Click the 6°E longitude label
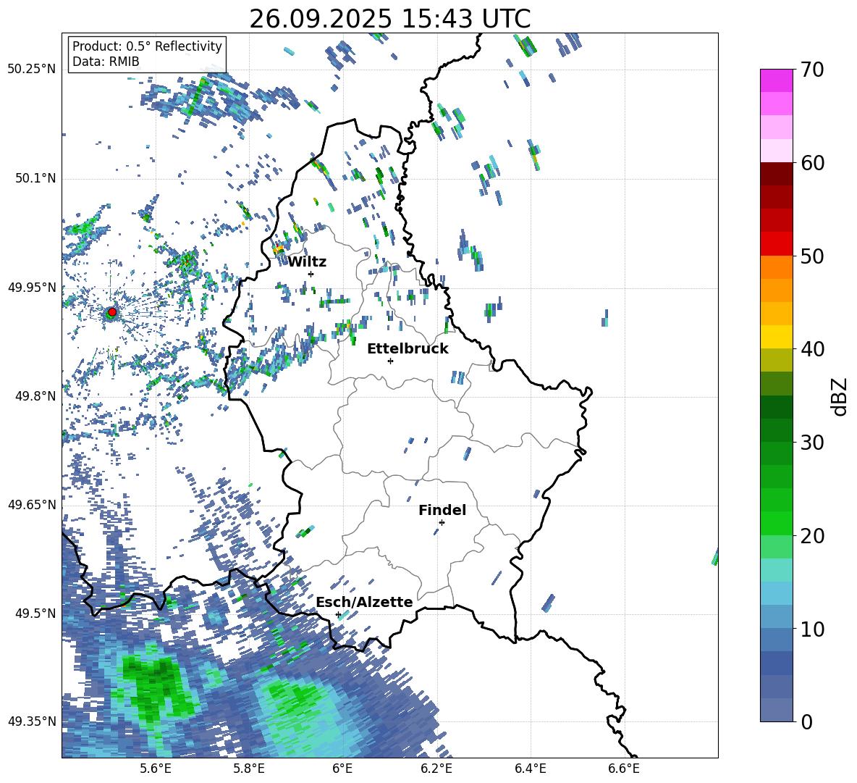The width and height of the screenshot is (857, 783). [342, 769]
